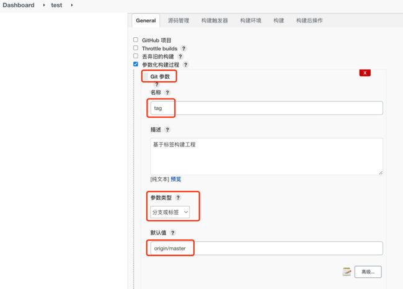Open help for 丢弃旧的构建
The image size is (403, 289).
pyautogui.click(x=180, y=56)
